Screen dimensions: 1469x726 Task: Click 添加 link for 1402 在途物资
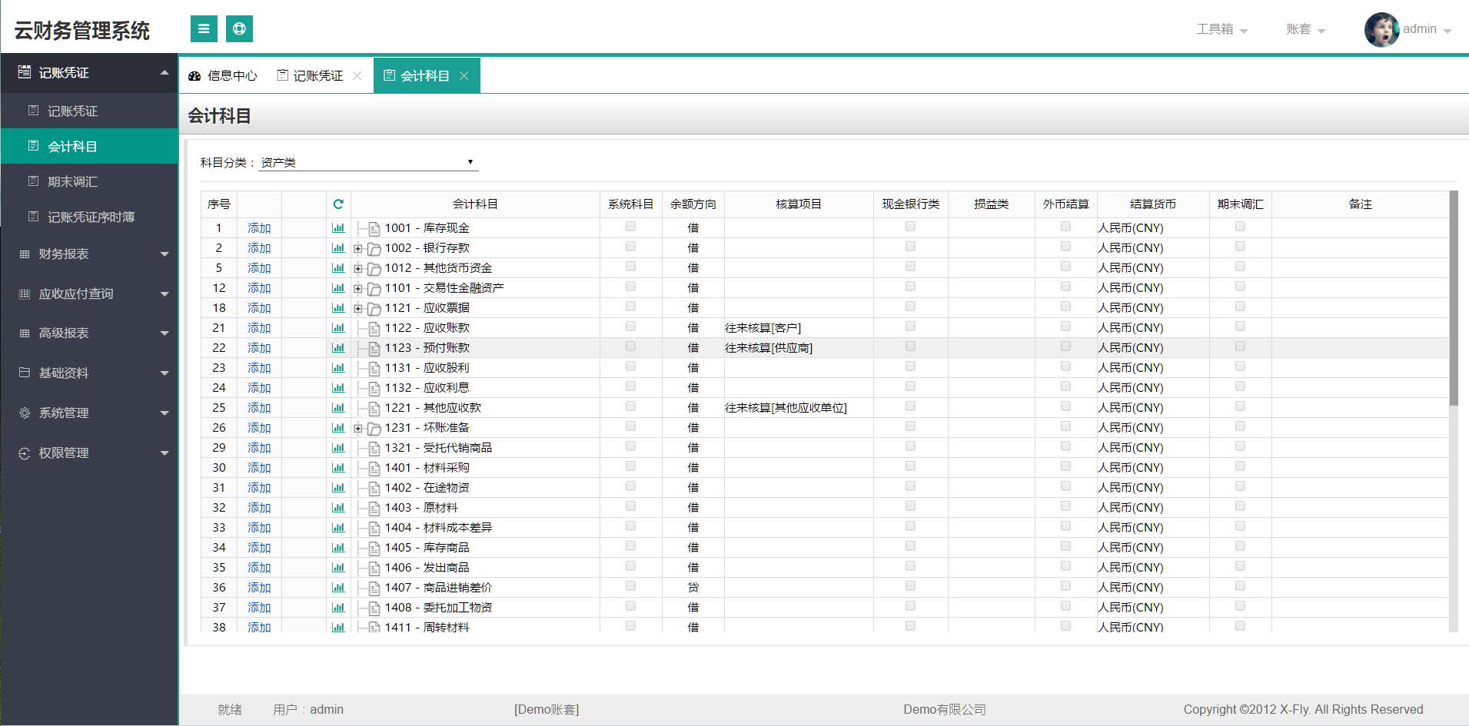coord(259,488)
